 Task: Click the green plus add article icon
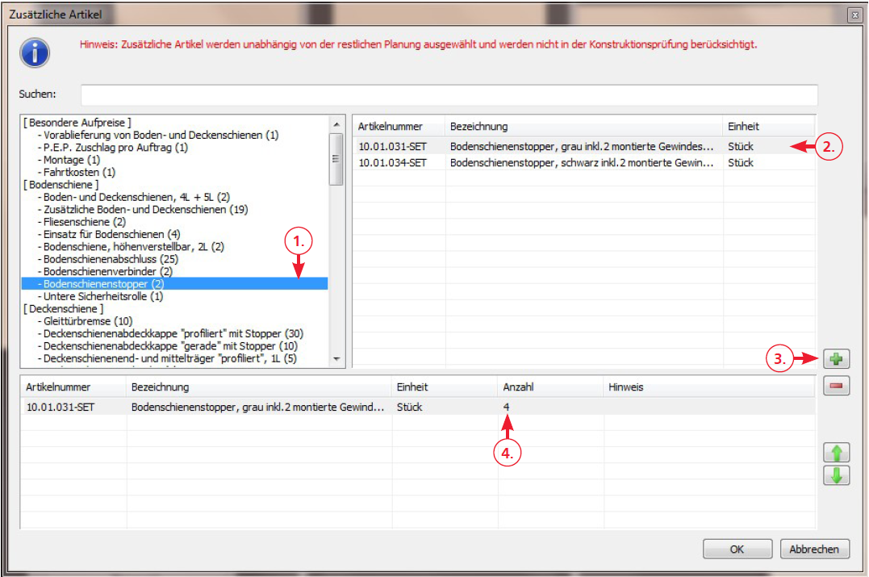click(x=836, y=360)
